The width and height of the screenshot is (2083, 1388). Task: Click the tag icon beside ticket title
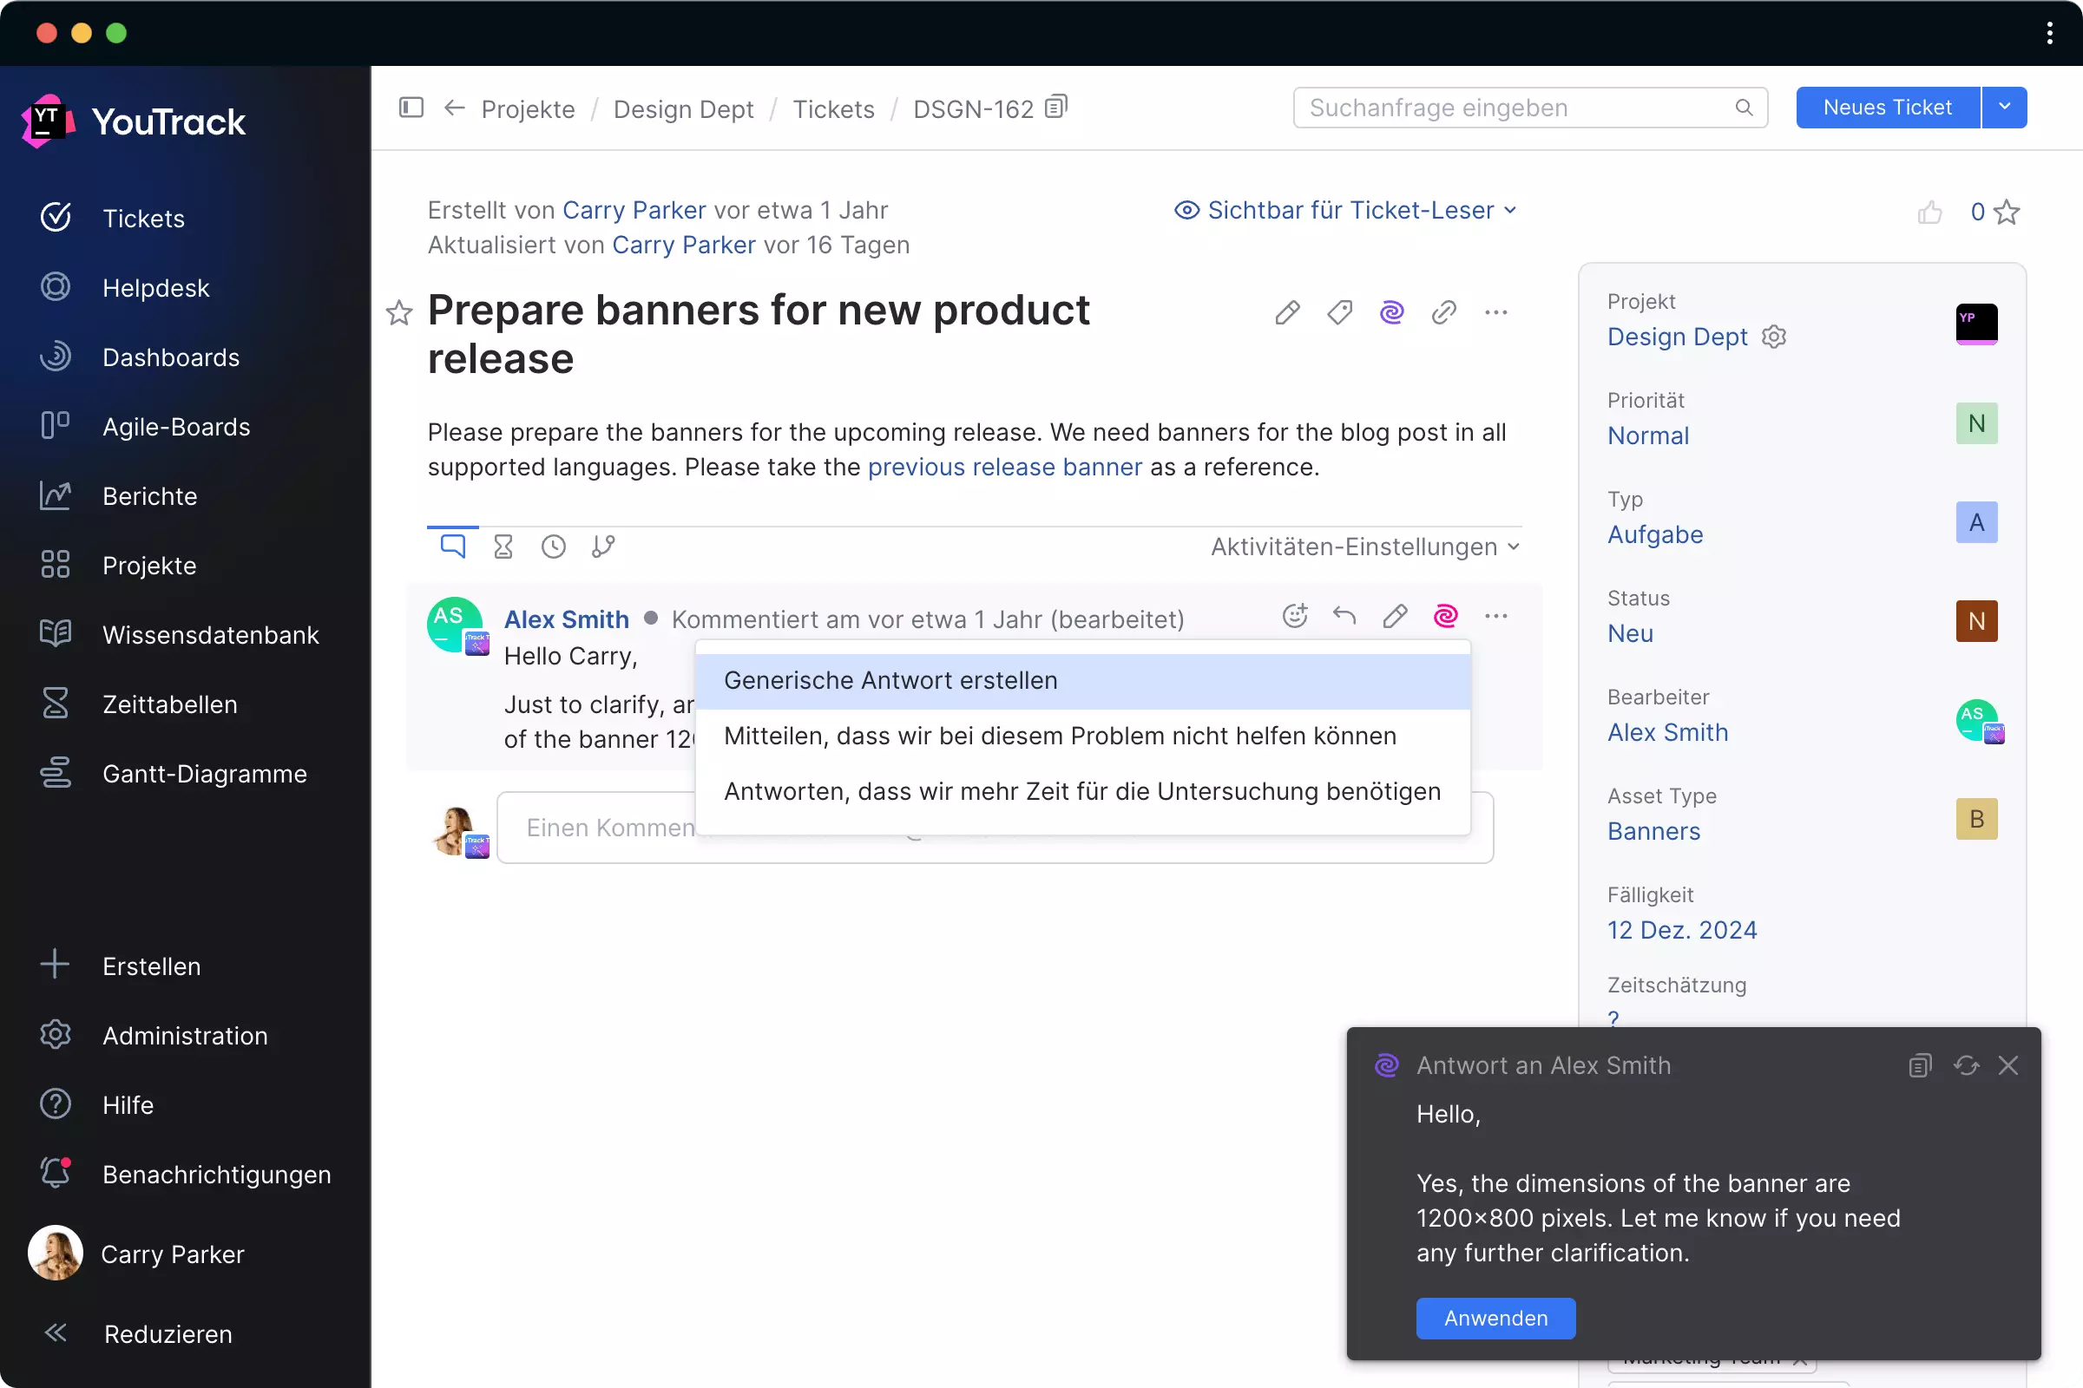(1339, 311)
